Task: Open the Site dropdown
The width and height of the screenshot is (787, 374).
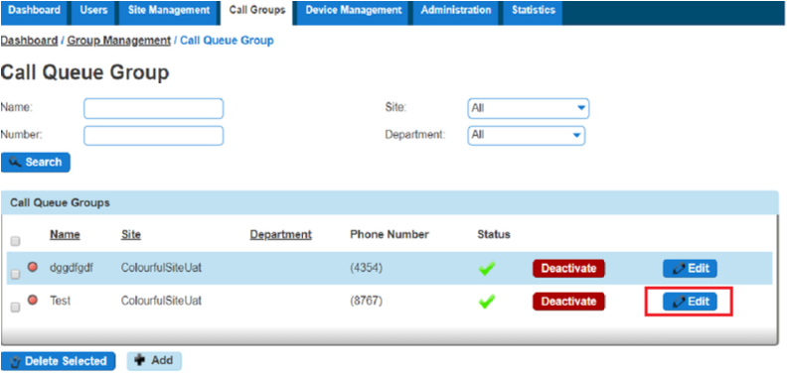Action: pos(529,108)
